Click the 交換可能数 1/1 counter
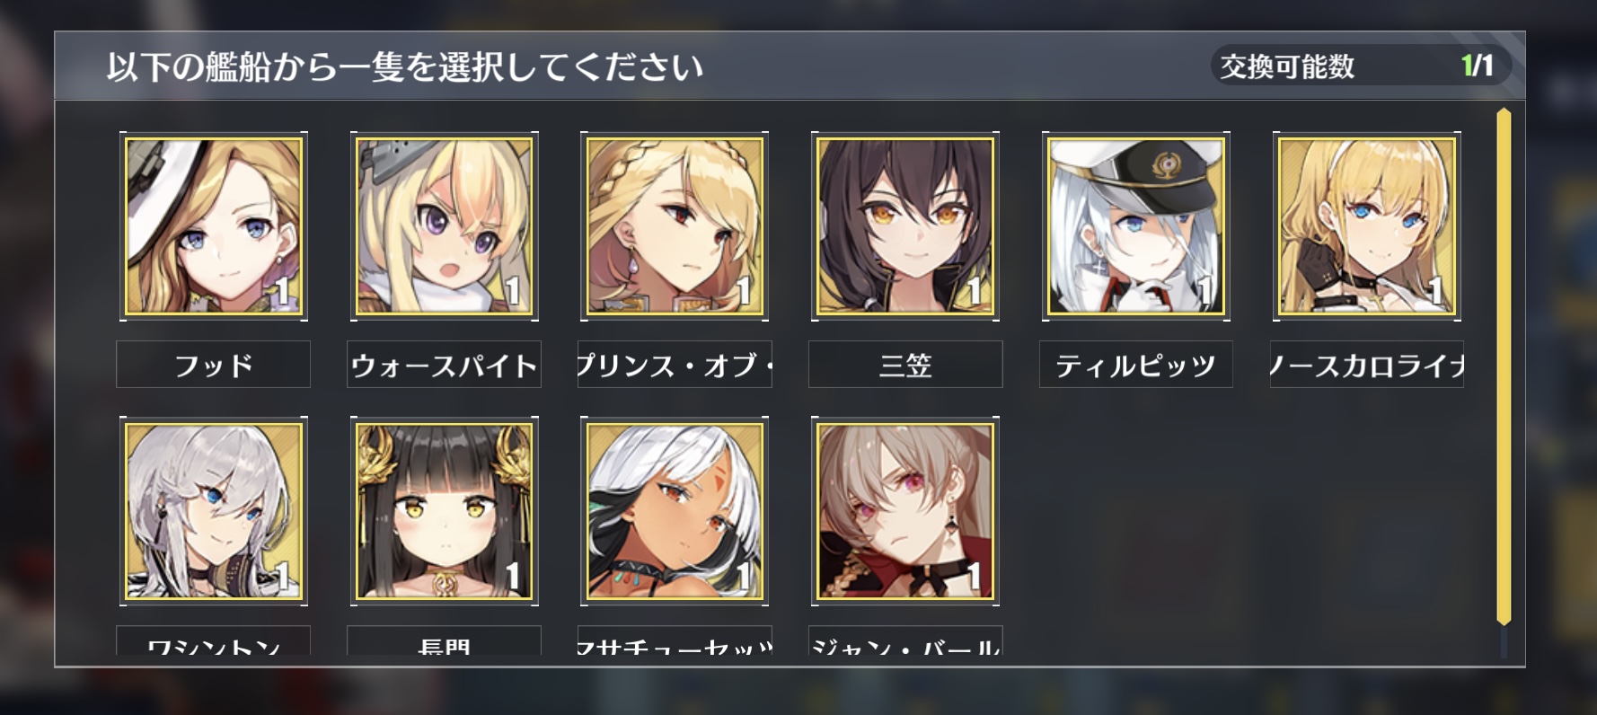1597x715 pixels. point(1360,66)
